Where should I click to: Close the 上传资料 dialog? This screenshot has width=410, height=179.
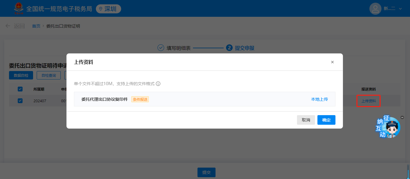332,62
